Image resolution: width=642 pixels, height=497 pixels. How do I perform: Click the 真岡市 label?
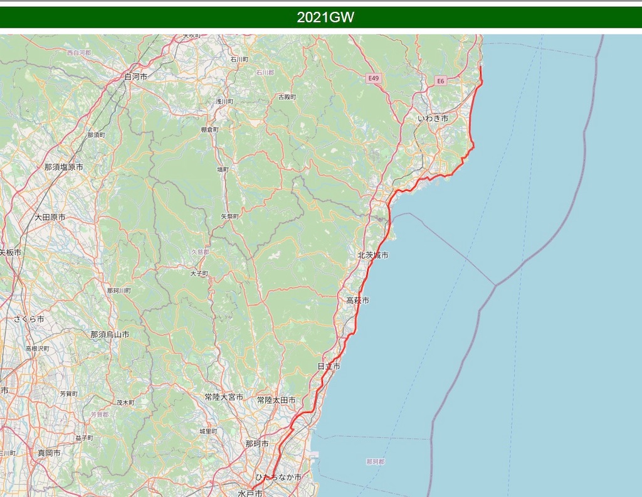[49, 452]
